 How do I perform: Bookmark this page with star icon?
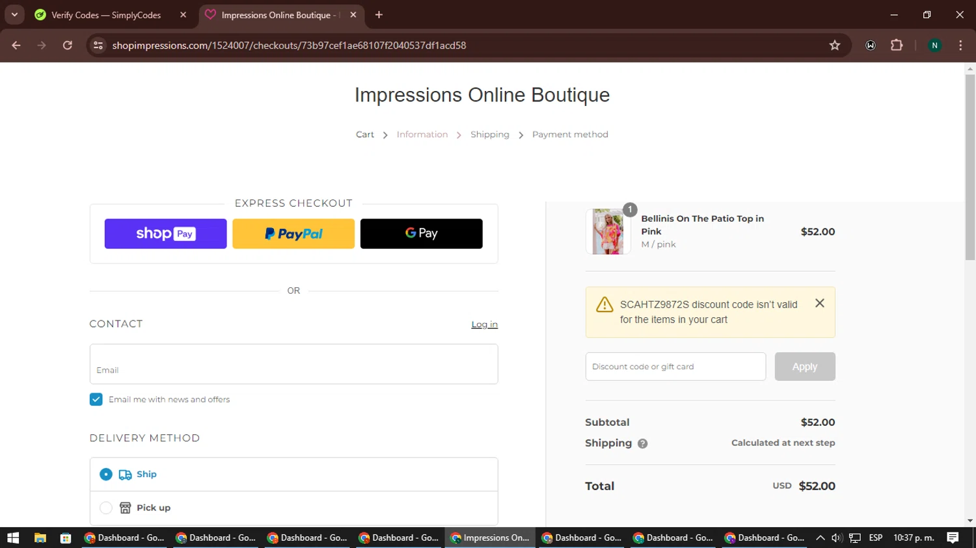pyautogui.click(x=835, y=46)
